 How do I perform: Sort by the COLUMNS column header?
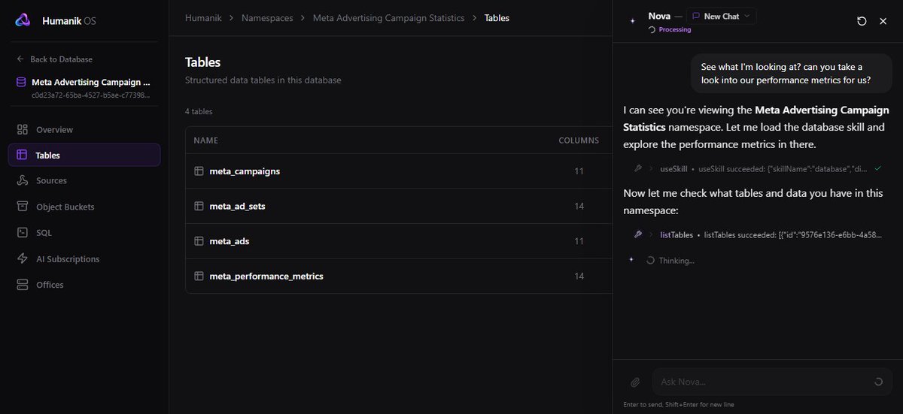pyautogui.click(x=579, y=141)
